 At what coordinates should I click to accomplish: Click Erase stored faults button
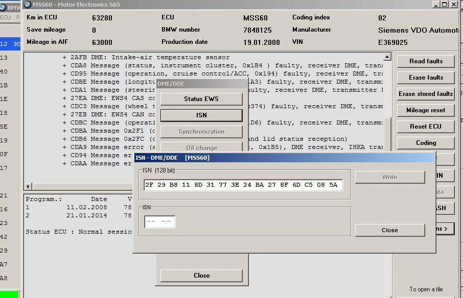coord(426,94)
